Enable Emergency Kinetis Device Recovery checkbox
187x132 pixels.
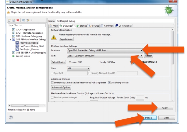[52, 83]
